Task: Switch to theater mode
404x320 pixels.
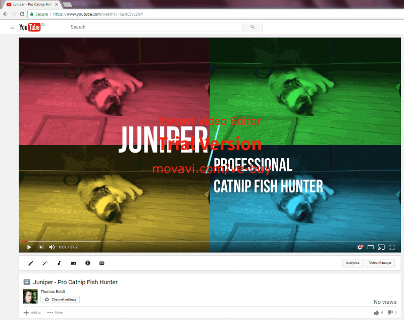Action: 371,247
